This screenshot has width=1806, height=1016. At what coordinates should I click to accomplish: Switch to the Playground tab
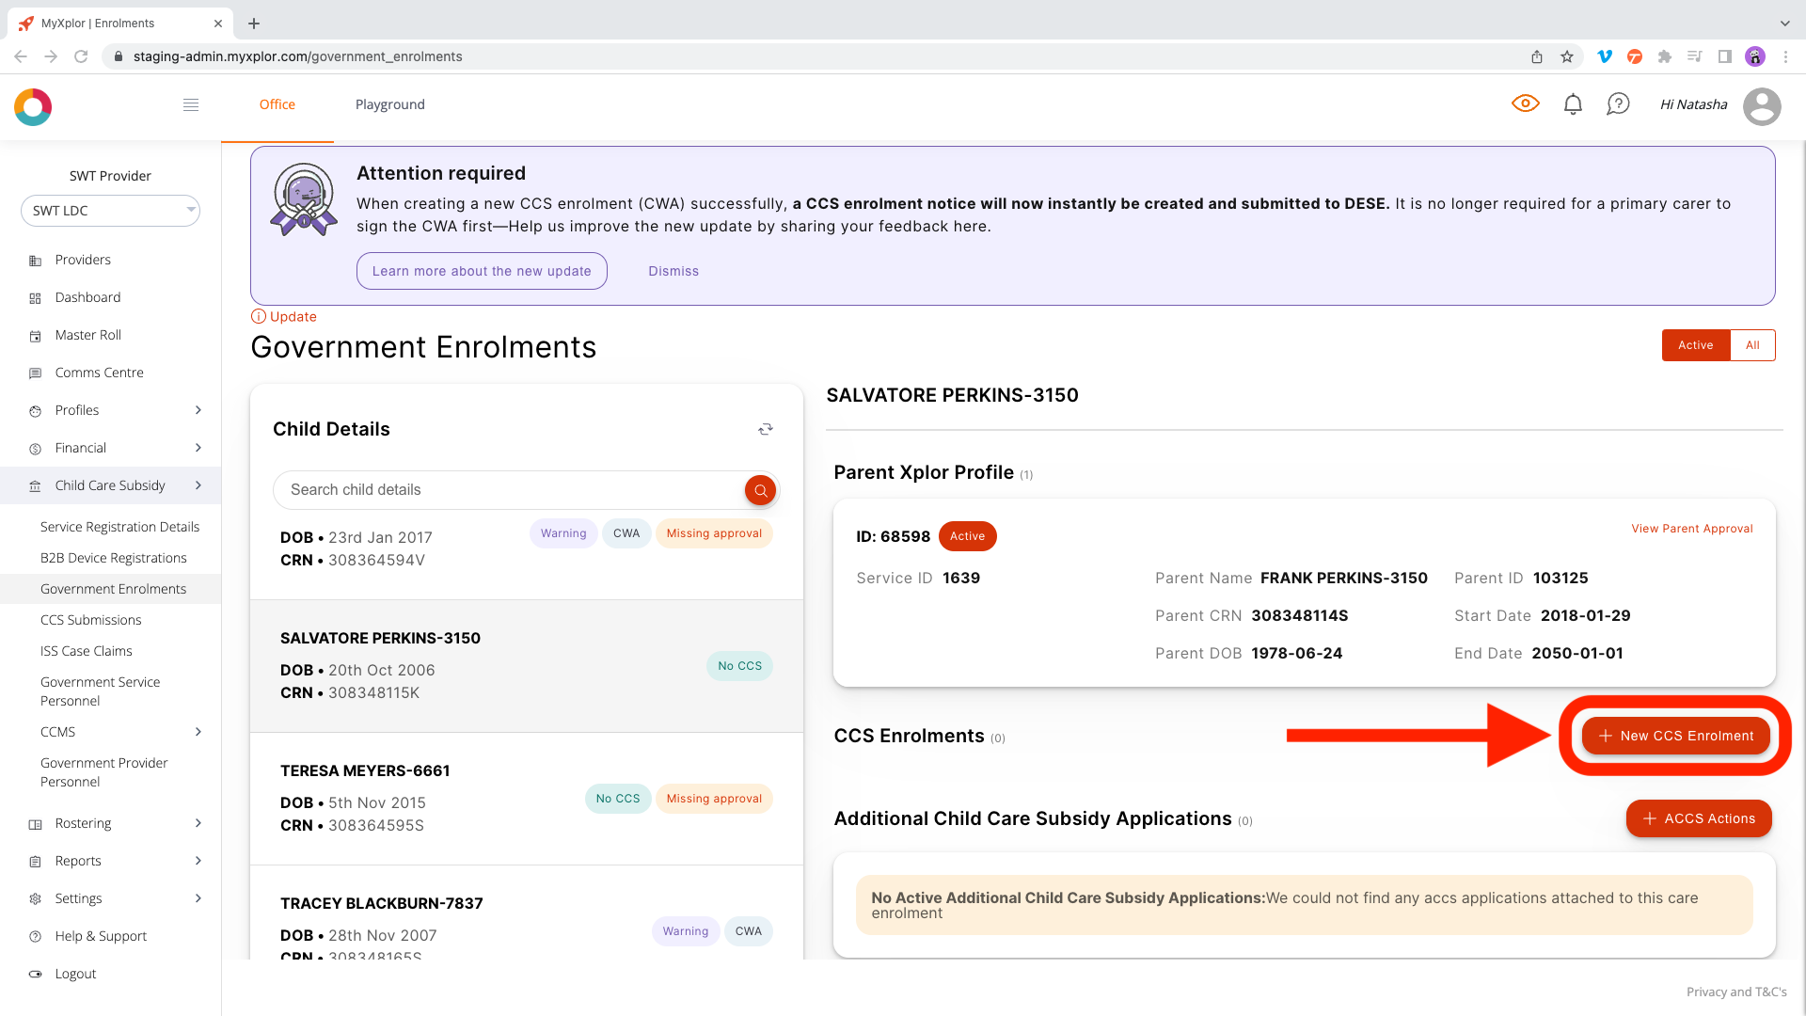tap(389, 104)
